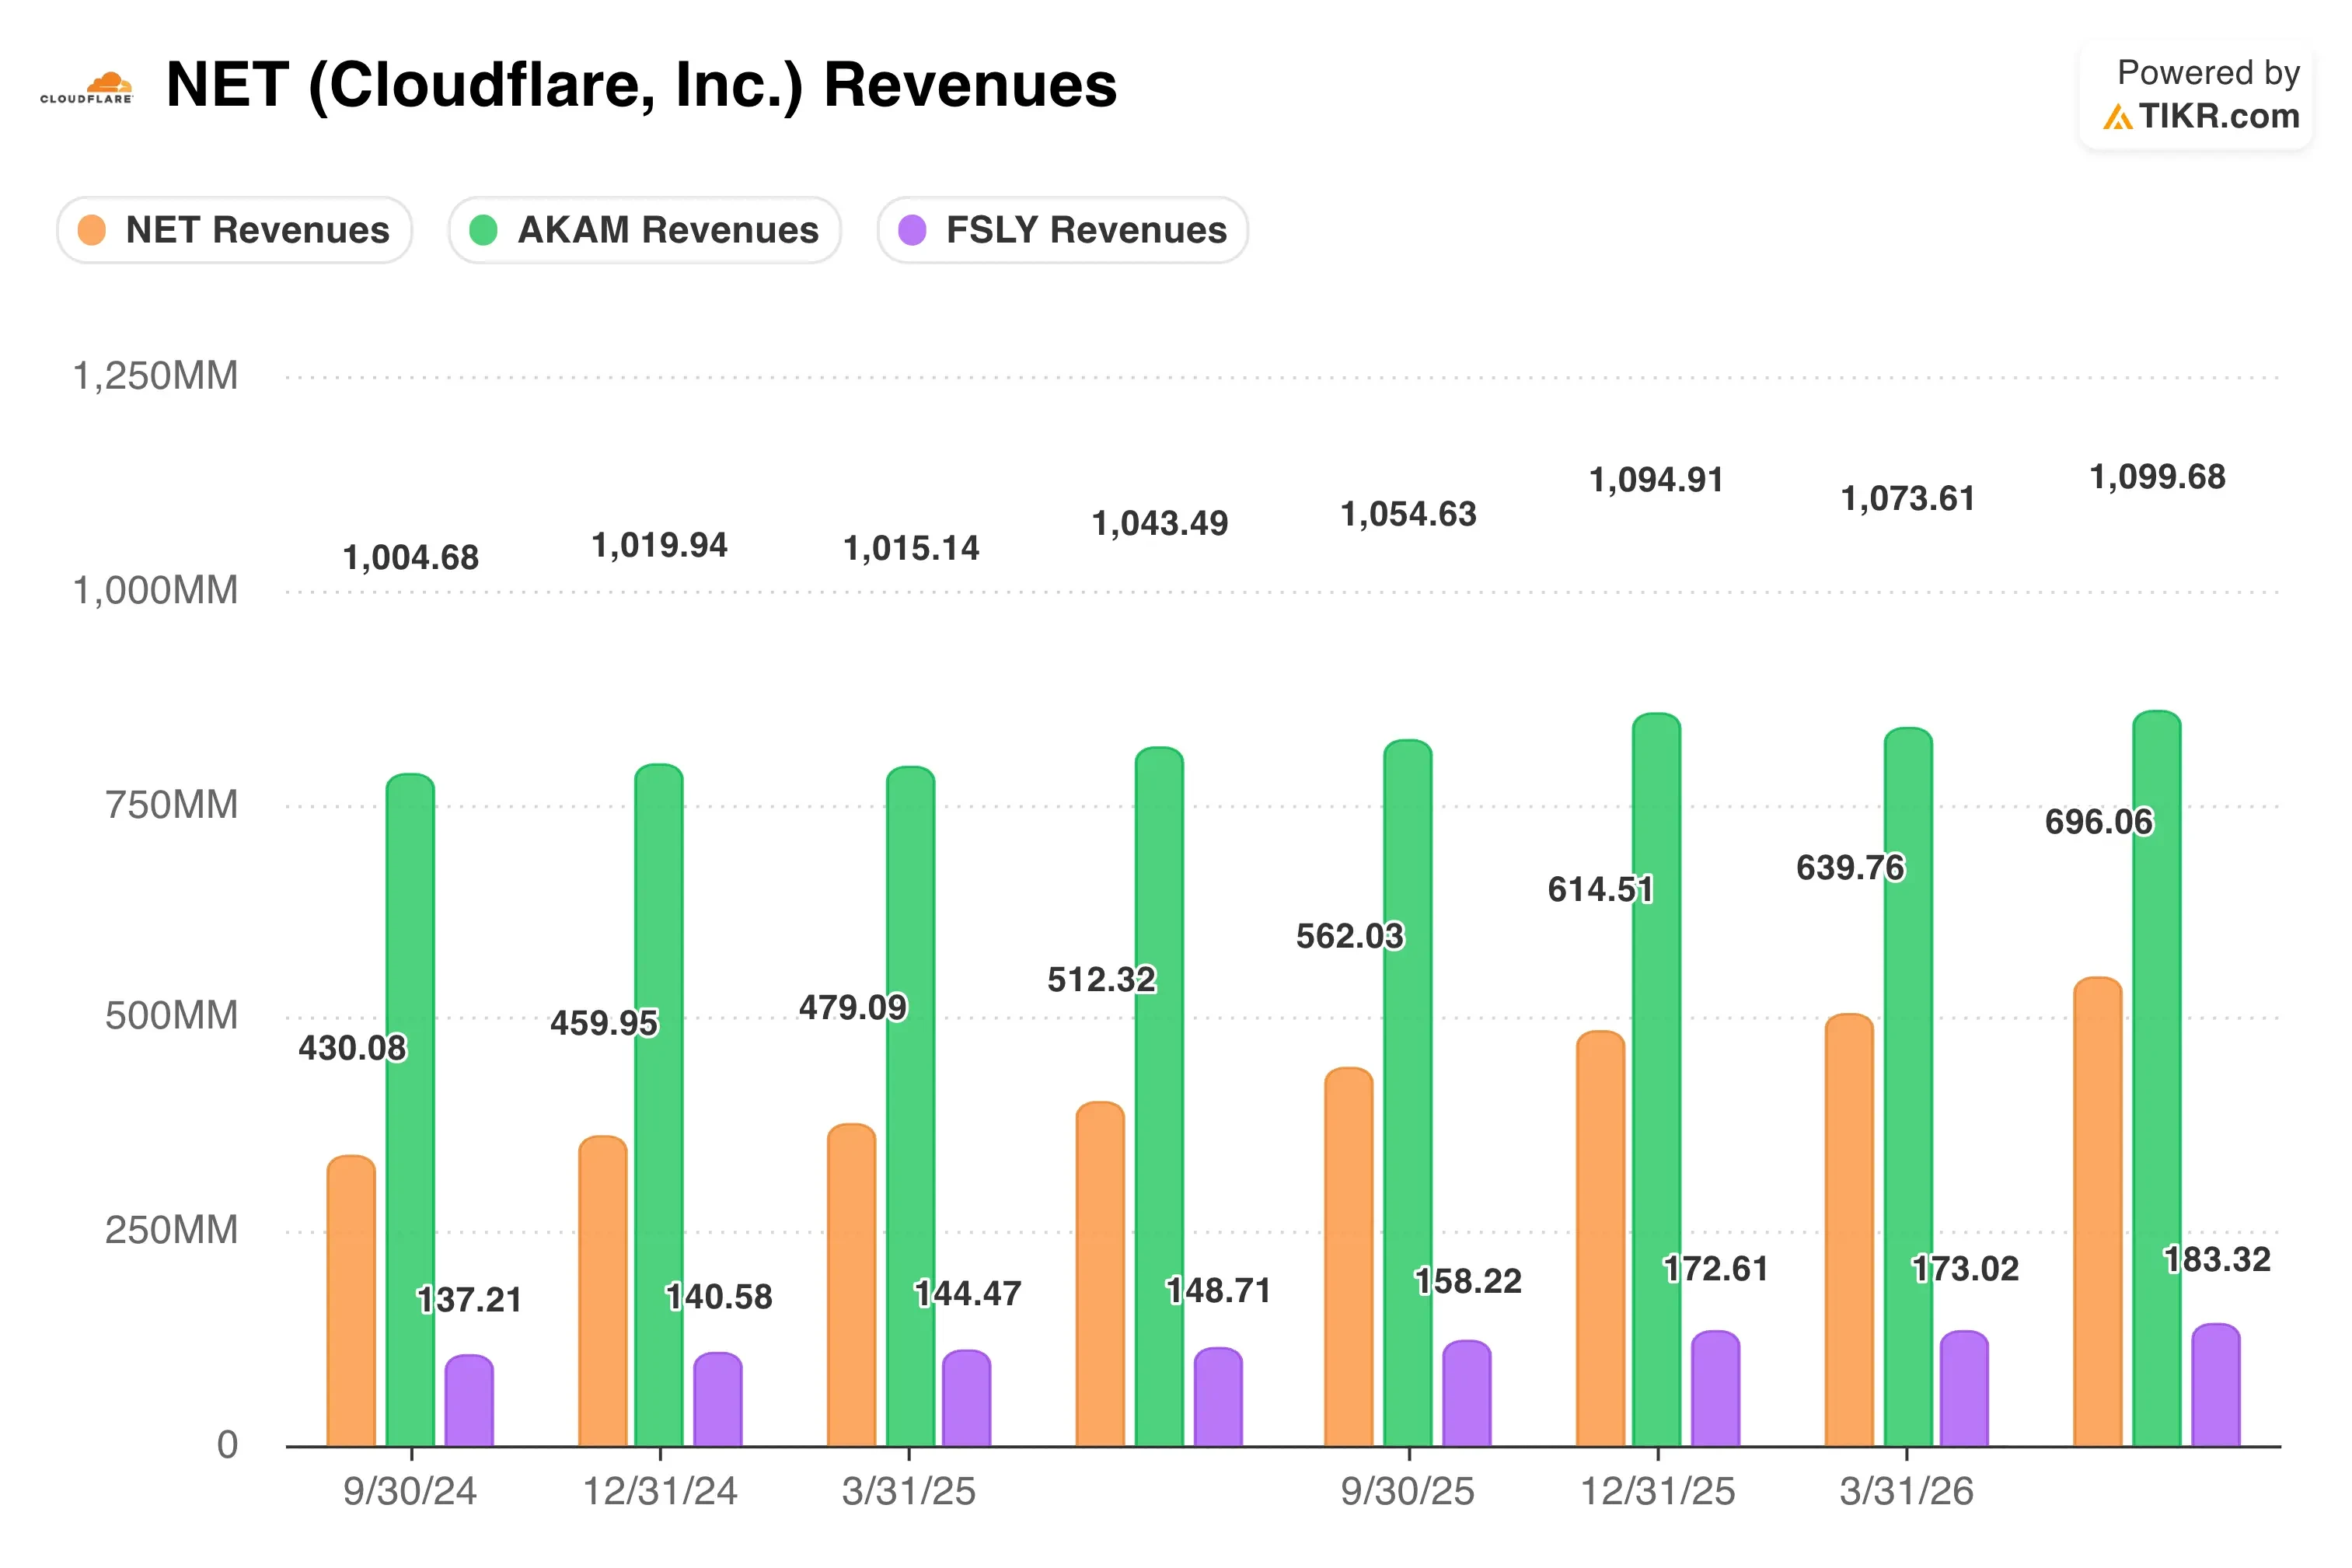The width and height of the screenshot is (2352, 1568).
Task: Select the orange NET bar for 12/31/25
Action: [x=1600, y=1238]
